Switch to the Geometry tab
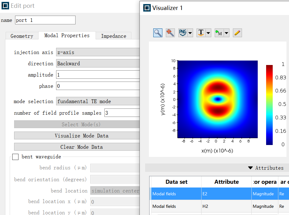Viewport: 289px width, 215px height. pos(22,36)
